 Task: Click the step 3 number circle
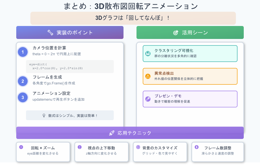[x=23, y=97]
